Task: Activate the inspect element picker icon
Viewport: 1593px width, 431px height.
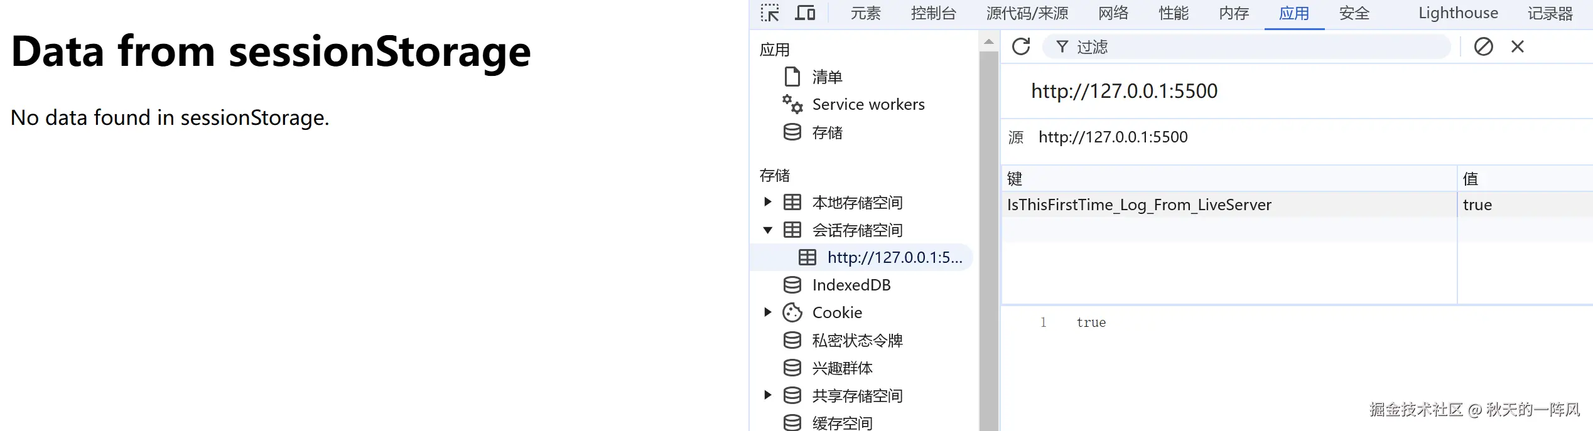Action: tap(770, 13)
